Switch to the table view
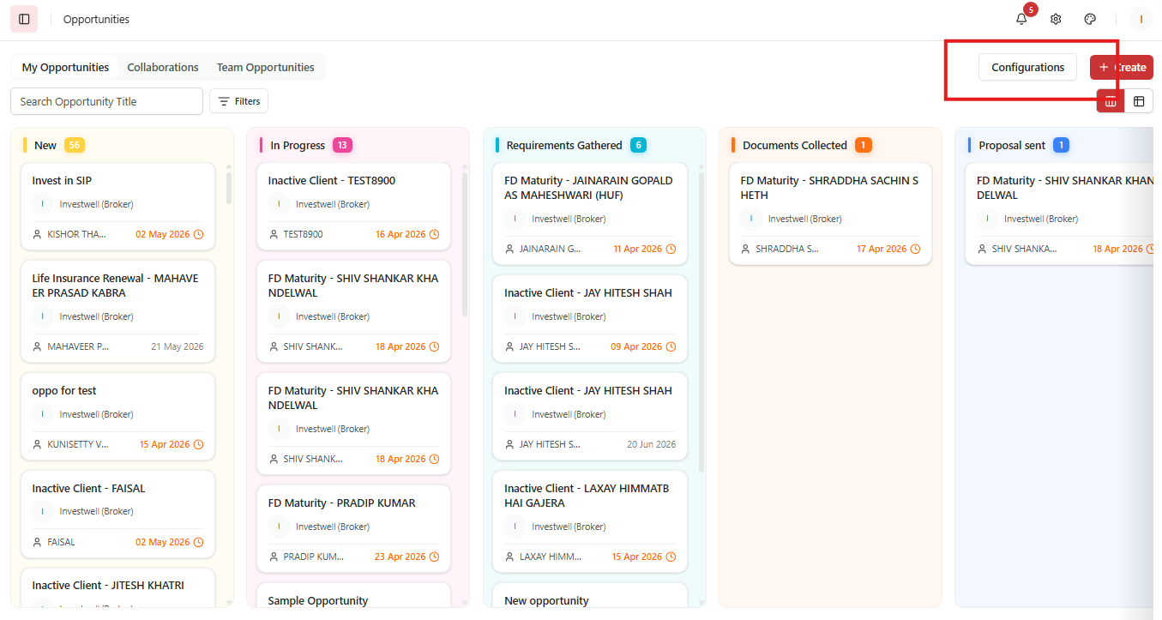The image size is (1162, 620). (x=1139, y=101)
